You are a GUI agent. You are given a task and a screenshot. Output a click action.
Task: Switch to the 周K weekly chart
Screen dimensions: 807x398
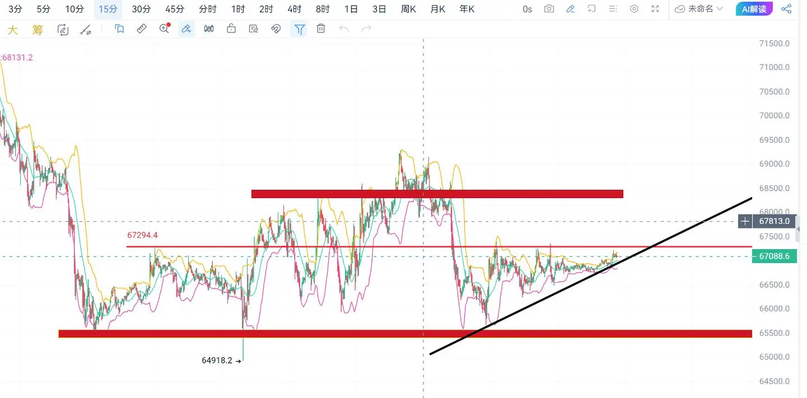coord(408,9)
